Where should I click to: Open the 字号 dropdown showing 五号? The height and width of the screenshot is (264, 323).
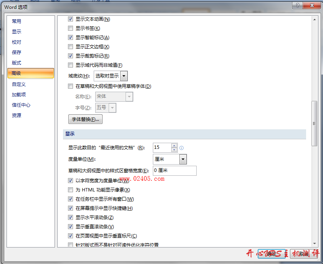pos(113,108)
